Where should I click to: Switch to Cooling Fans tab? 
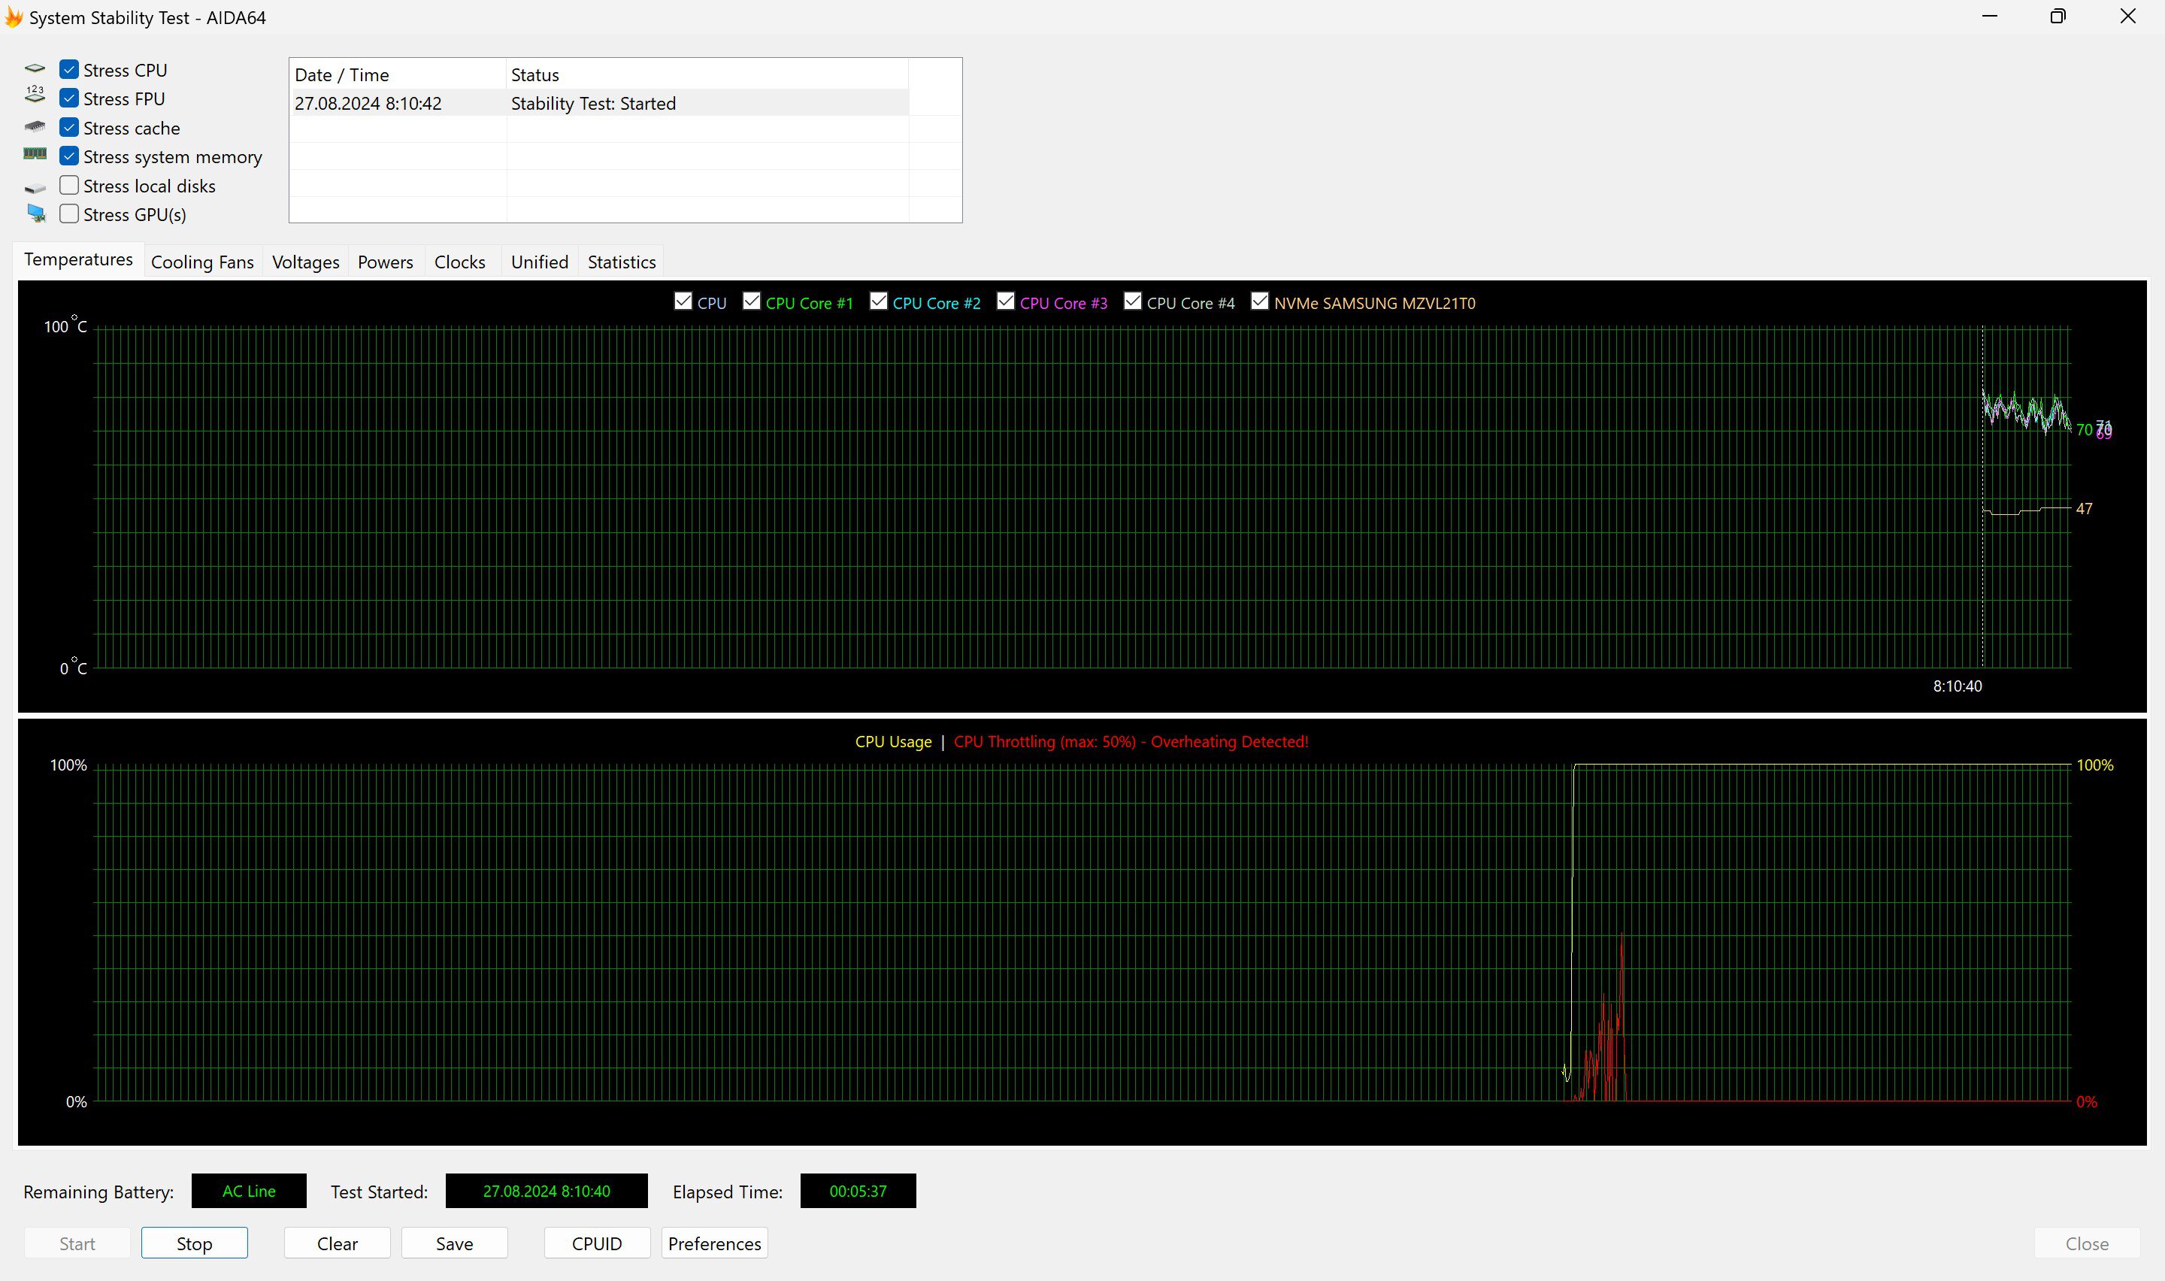pos(201,261)
